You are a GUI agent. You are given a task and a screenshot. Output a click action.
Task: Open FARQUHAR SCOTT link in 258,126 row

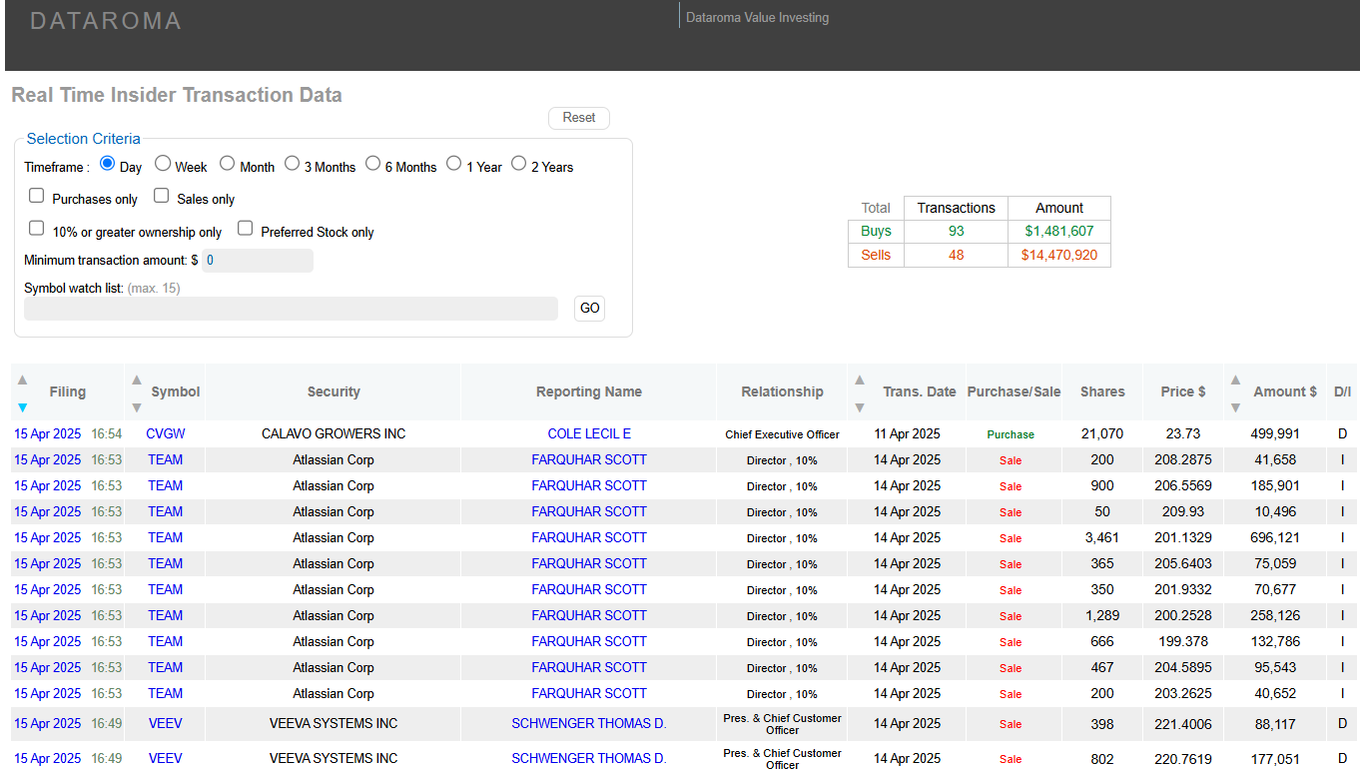point(589,615)
